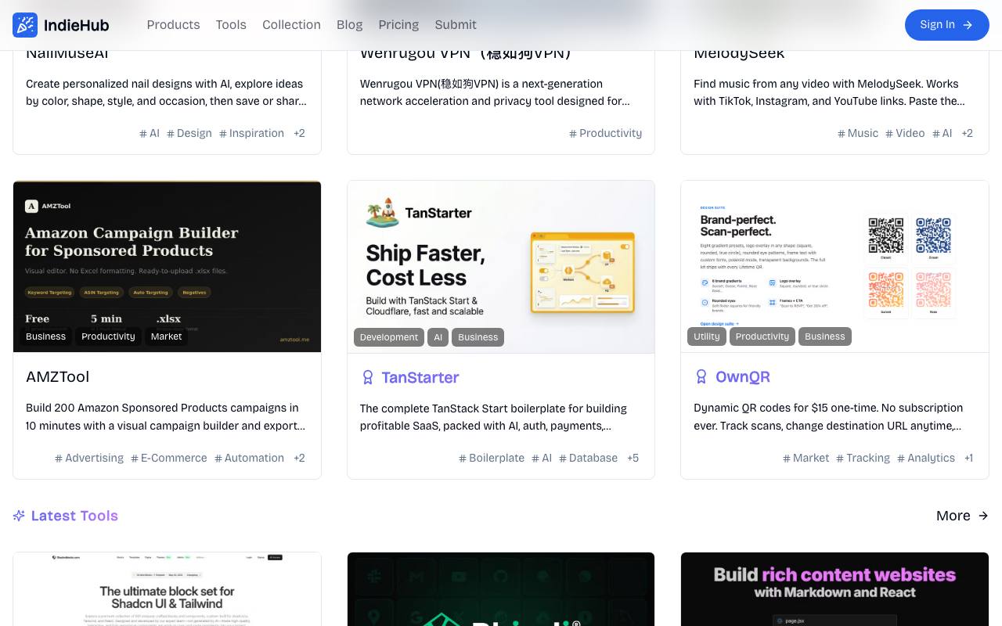Click the +2 tag count on MelodySeek card

(x=967, y=133)
